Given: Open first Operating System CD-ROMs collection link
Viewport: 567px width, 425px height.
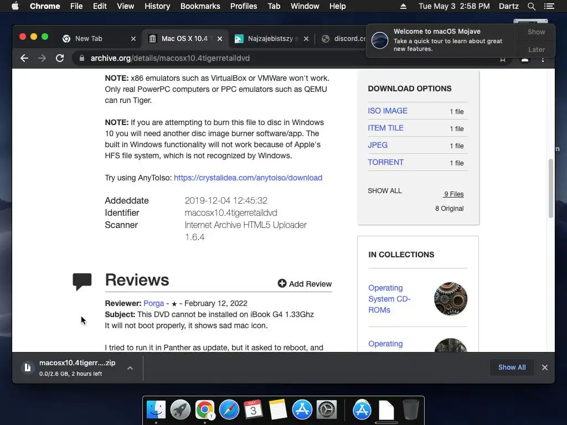Looking at the screenshot, I should [x=389, y=299].
